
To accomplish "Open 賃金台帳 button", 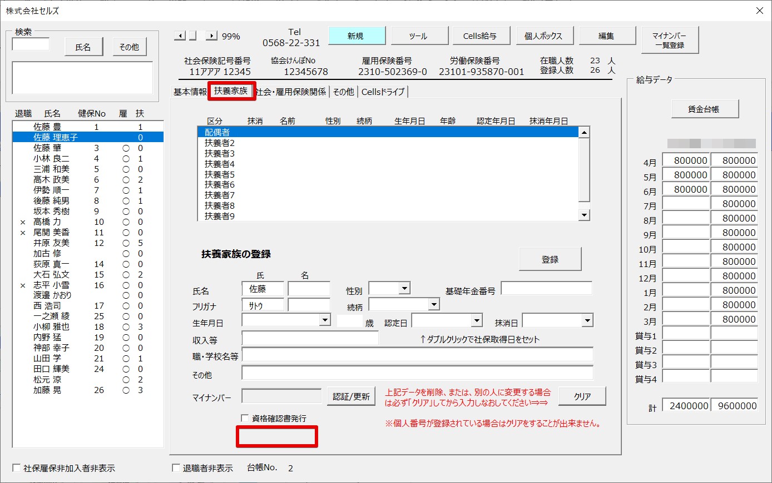I will click(704, 109).
